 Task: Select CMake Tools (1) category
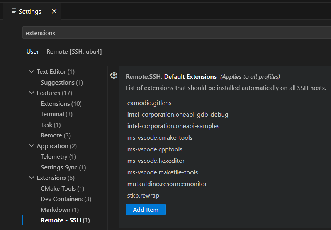[x=63, y=188]
